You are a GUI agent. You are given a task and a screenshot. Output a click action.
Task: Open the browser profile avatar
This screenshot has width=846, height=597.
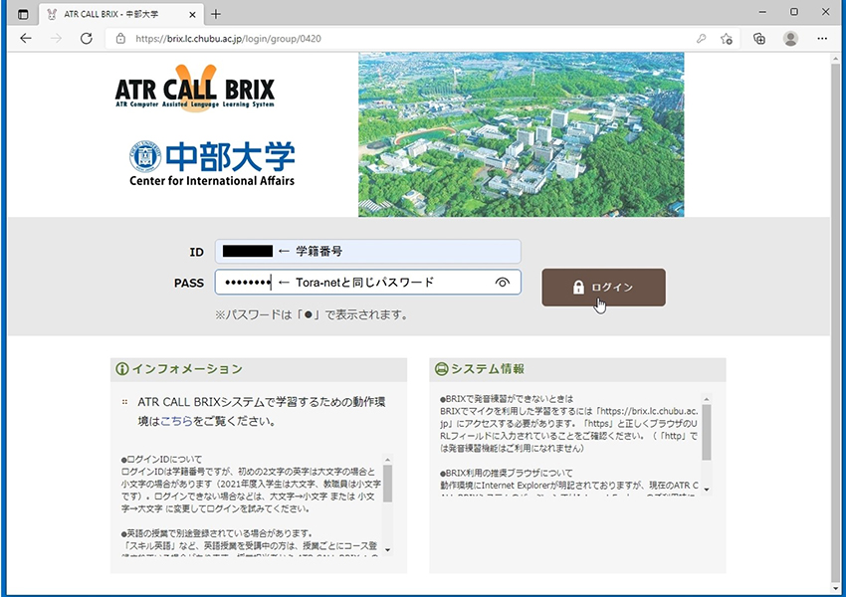point(790,38)
